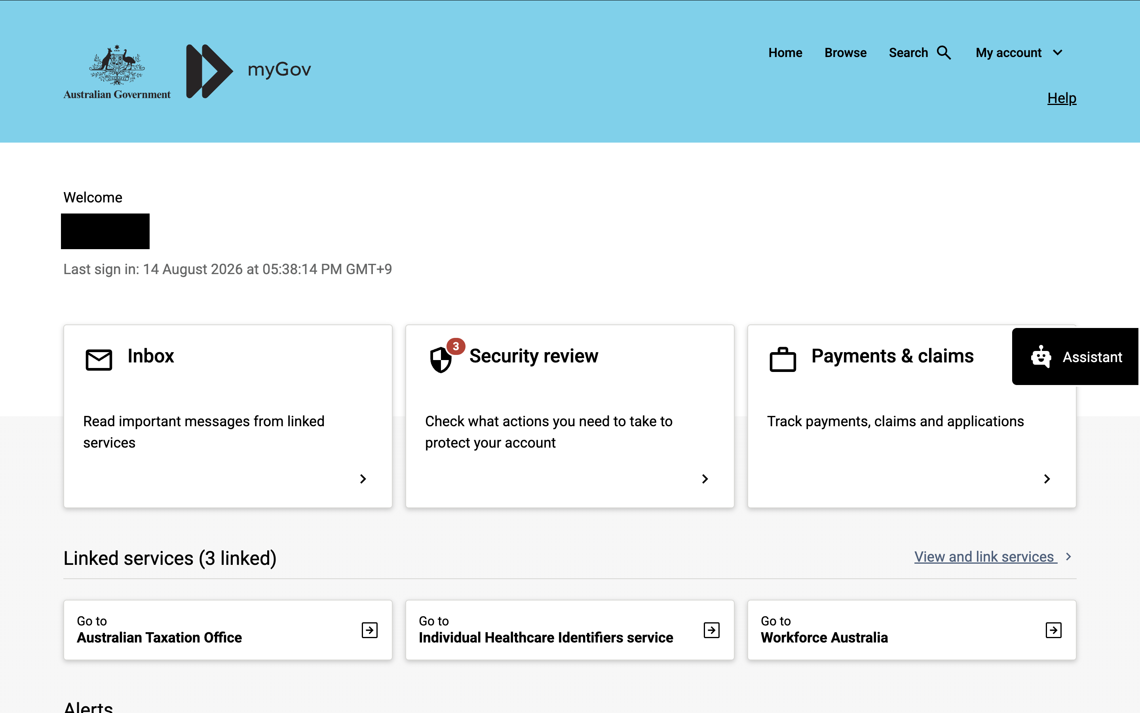The image size is (1140, 713).
Task: Click the Last sign in timestamp text
Action: [228, 269]
